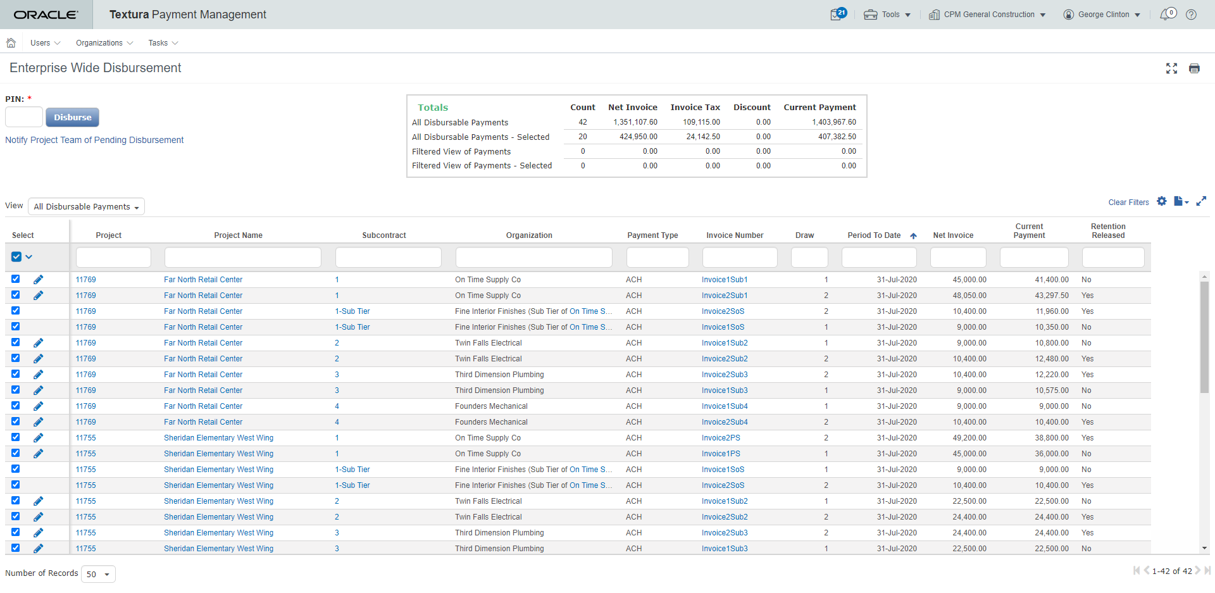This screenshot has width=1215, height=593.
Task: Edit the Invoice2Sub1 row with pencil icon
Action: coord(38,296)
